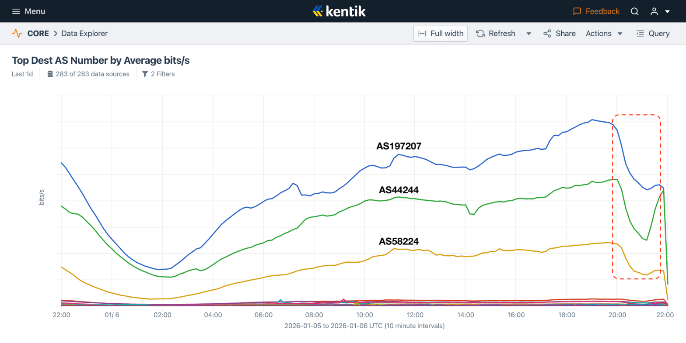This screenshot has width=686, height=343.
Task: Open the user account icon
Action: click(x=654, y=11)
